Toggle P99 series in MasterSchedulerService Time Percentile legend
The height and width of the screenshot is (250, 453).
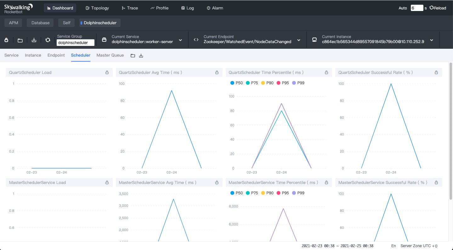(x=298, y=193)
